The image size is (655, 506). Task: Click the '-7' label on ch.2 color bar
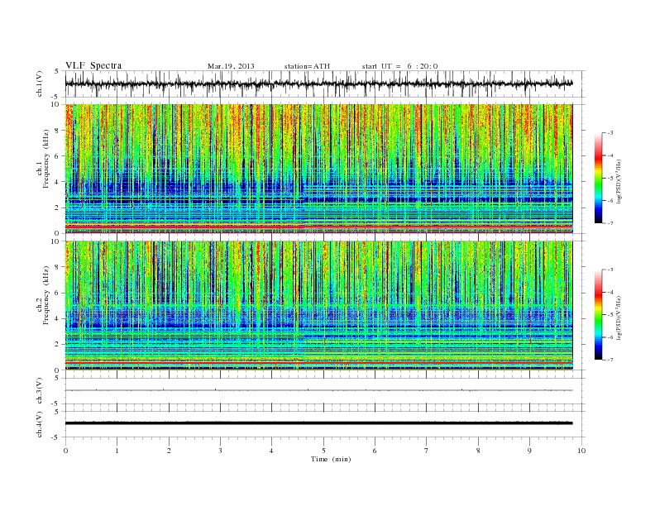pos(610,360)
